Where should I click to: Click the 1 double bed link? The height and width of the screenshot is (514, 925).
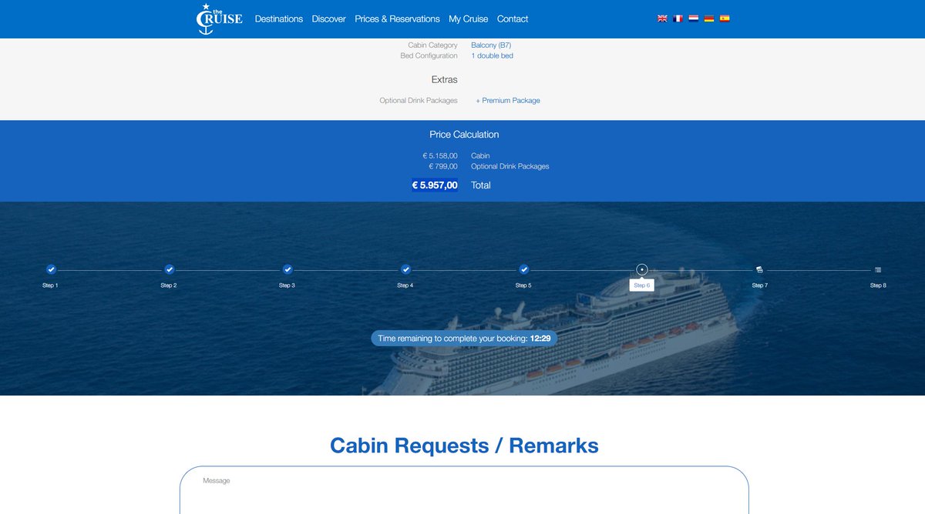point(492,56)
